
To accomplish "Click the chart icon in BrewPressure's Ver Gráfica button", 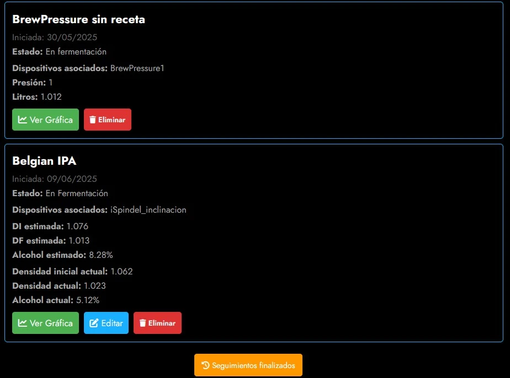I will [23, 120].
